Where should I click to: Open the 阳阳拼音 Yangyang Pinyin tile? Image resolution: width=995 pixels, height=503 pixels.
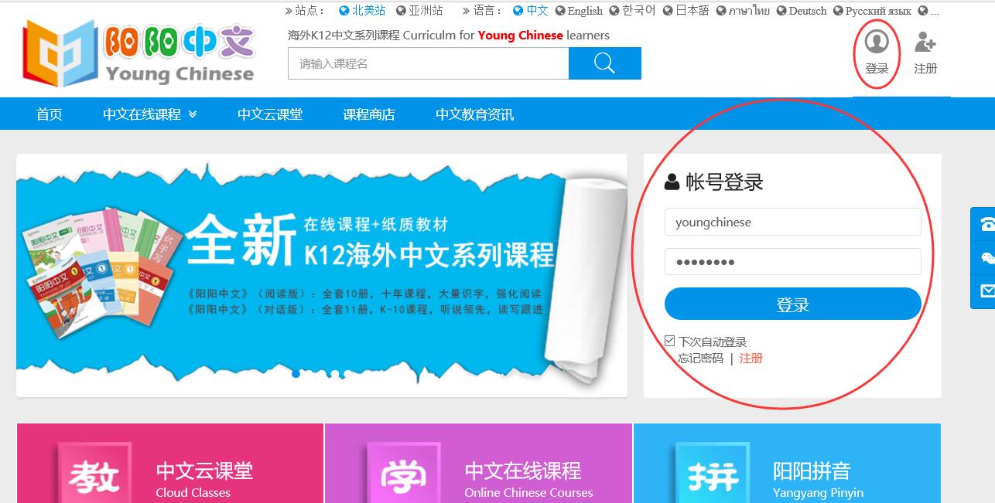coord(787,464)
